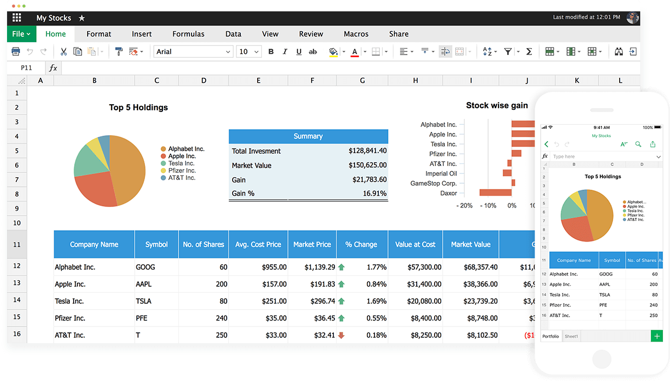Toggle wrap text for the cell
Screen dimensions: 670x381
pos(445,51)
